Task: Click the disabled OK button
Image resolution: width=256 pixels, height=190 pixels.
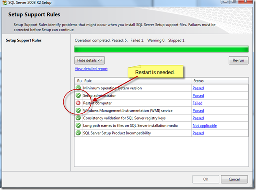Action: coord(206,179)
